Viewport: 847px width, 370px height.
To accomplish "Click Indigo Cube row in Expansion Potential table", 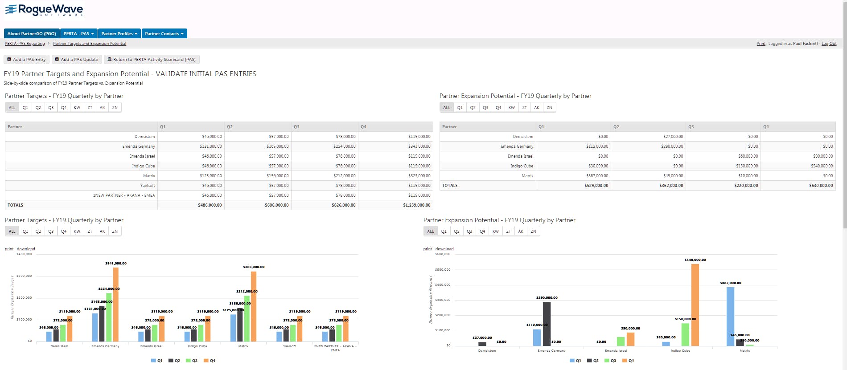I will click(637, 166).
